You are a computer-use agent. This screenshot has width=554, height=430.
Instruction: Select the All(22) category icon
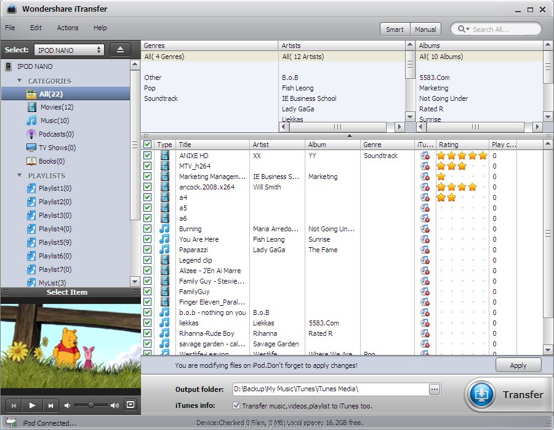[x=31, y=94]
